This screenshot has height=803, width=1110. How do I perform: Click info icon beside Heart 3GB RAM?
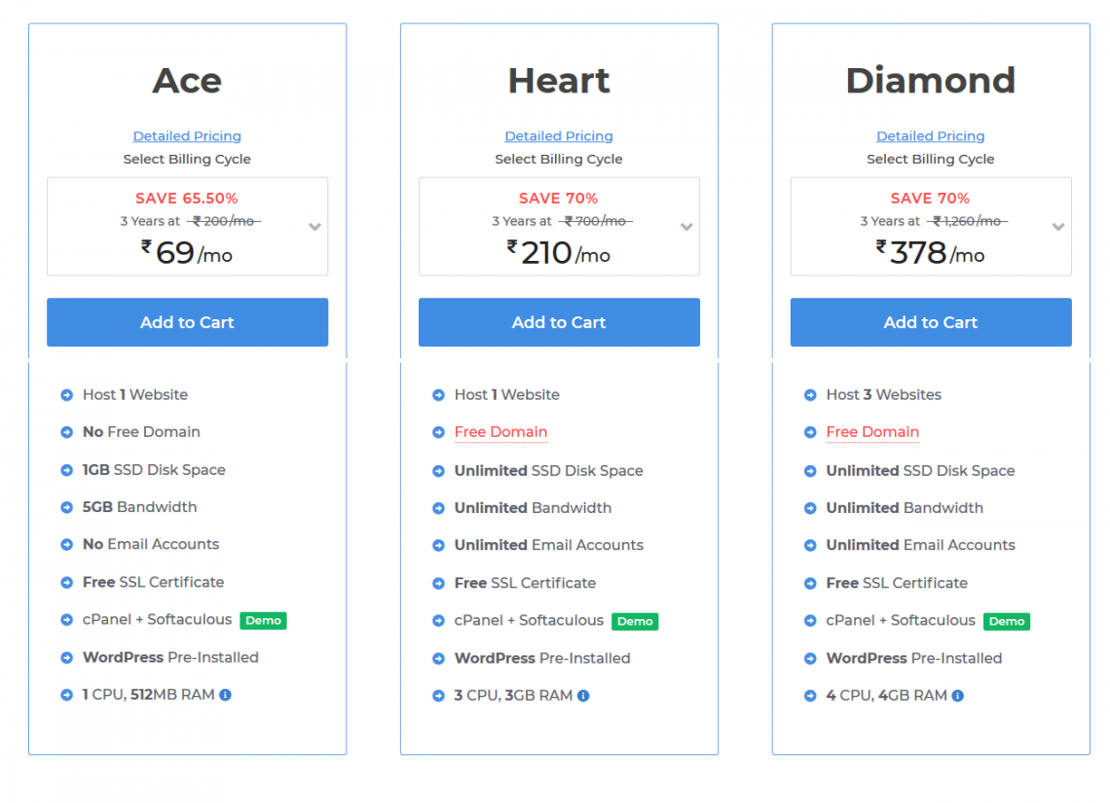click(583, 696)
